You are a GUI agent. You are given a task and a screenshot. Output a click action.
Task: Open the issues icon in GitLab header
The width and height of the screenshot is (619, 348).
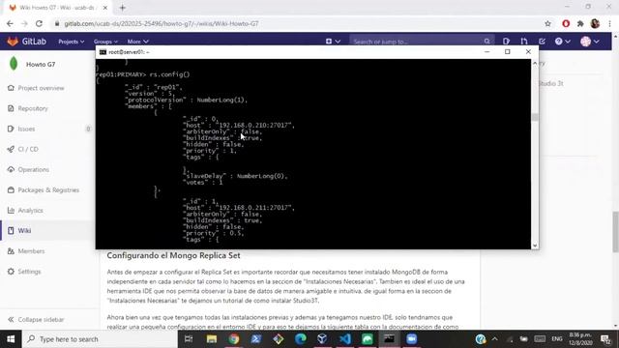pos(506,41)
